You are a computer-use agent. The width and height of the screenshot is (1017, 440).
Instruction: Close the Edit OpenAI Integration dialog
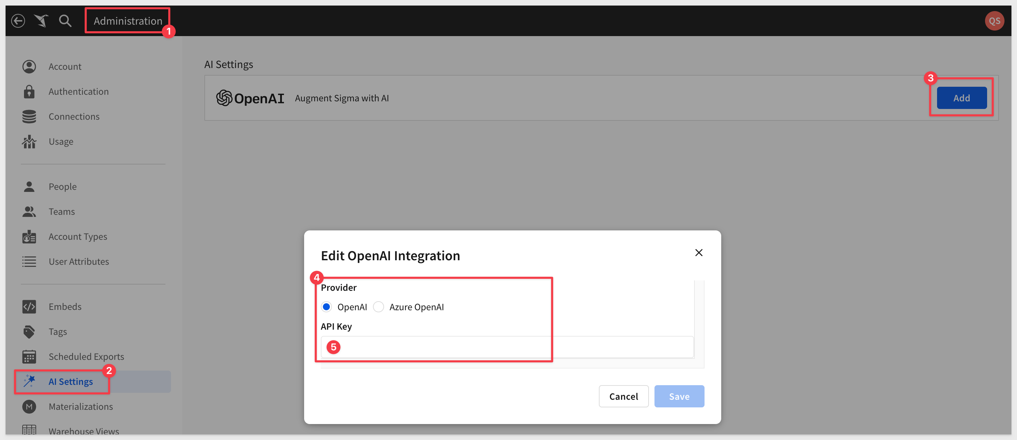(698, 253)
